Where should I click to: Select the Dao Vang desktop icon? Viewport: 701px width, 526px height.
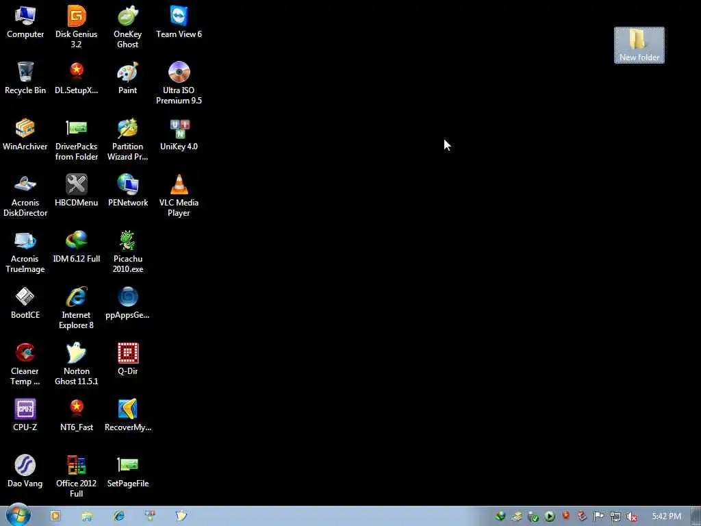point(25,471)
